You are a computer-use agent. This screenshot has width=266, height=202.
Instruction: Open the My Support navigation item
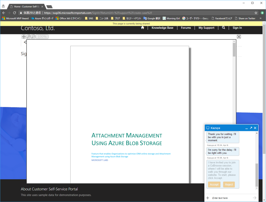coord(207,28)
